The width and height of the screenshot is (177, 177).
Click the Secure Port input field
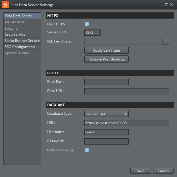[92, 32]
